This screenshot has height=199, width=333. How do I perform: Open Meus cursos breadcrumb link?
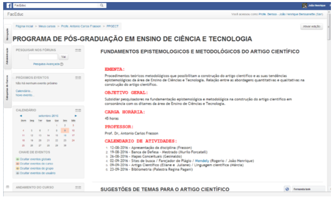point(47,26)
